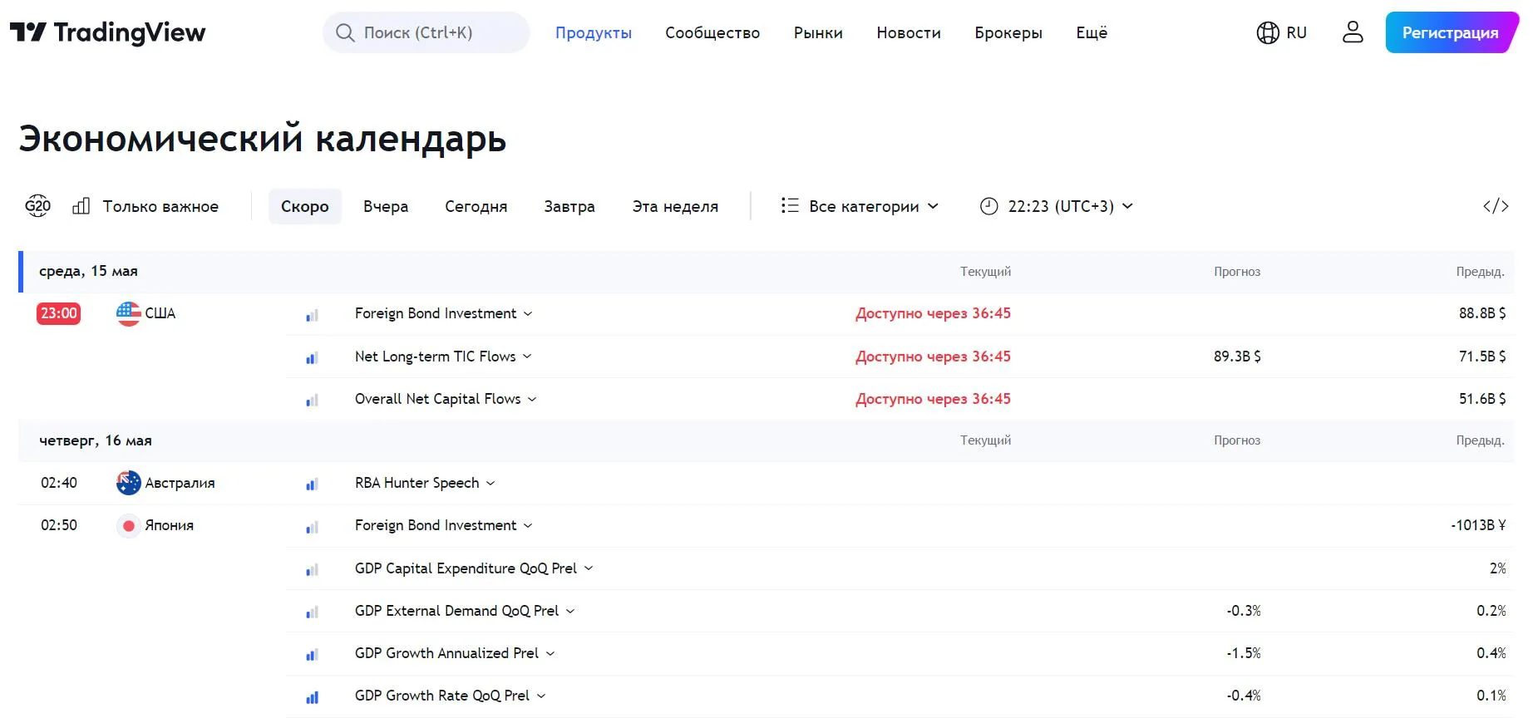This screenshot has height=718, width=1533.
Task: Open the TradingView logo home link
Action: 108,32
